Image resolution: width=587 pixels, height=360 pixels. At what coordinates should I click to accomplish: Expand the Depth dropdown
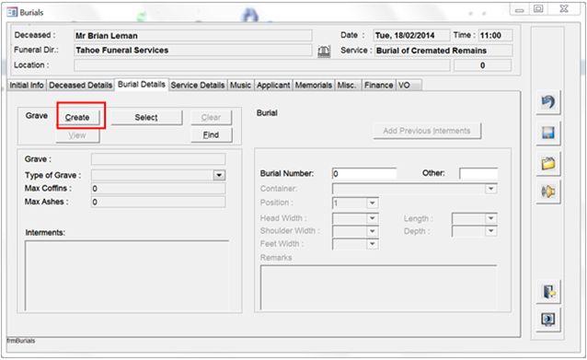[490, 231]
